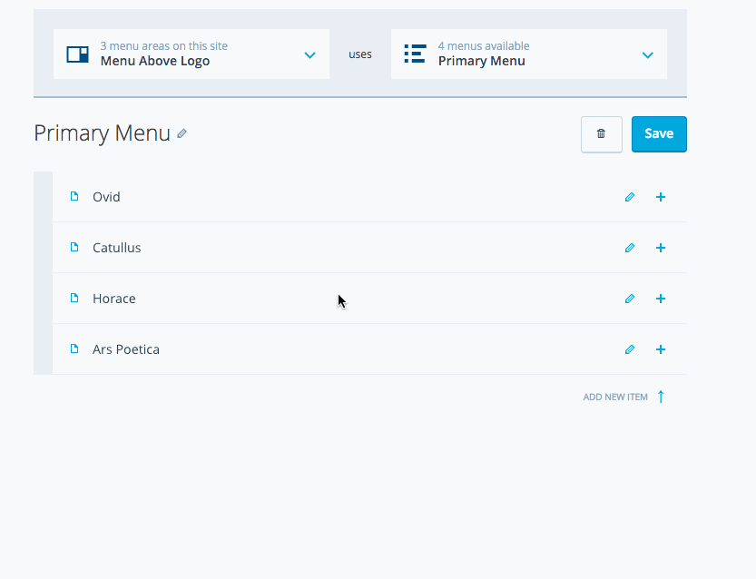This screenshot has width=756, height=579.
Task: Click the page icon beside Horace
Action: pos(74,298)
